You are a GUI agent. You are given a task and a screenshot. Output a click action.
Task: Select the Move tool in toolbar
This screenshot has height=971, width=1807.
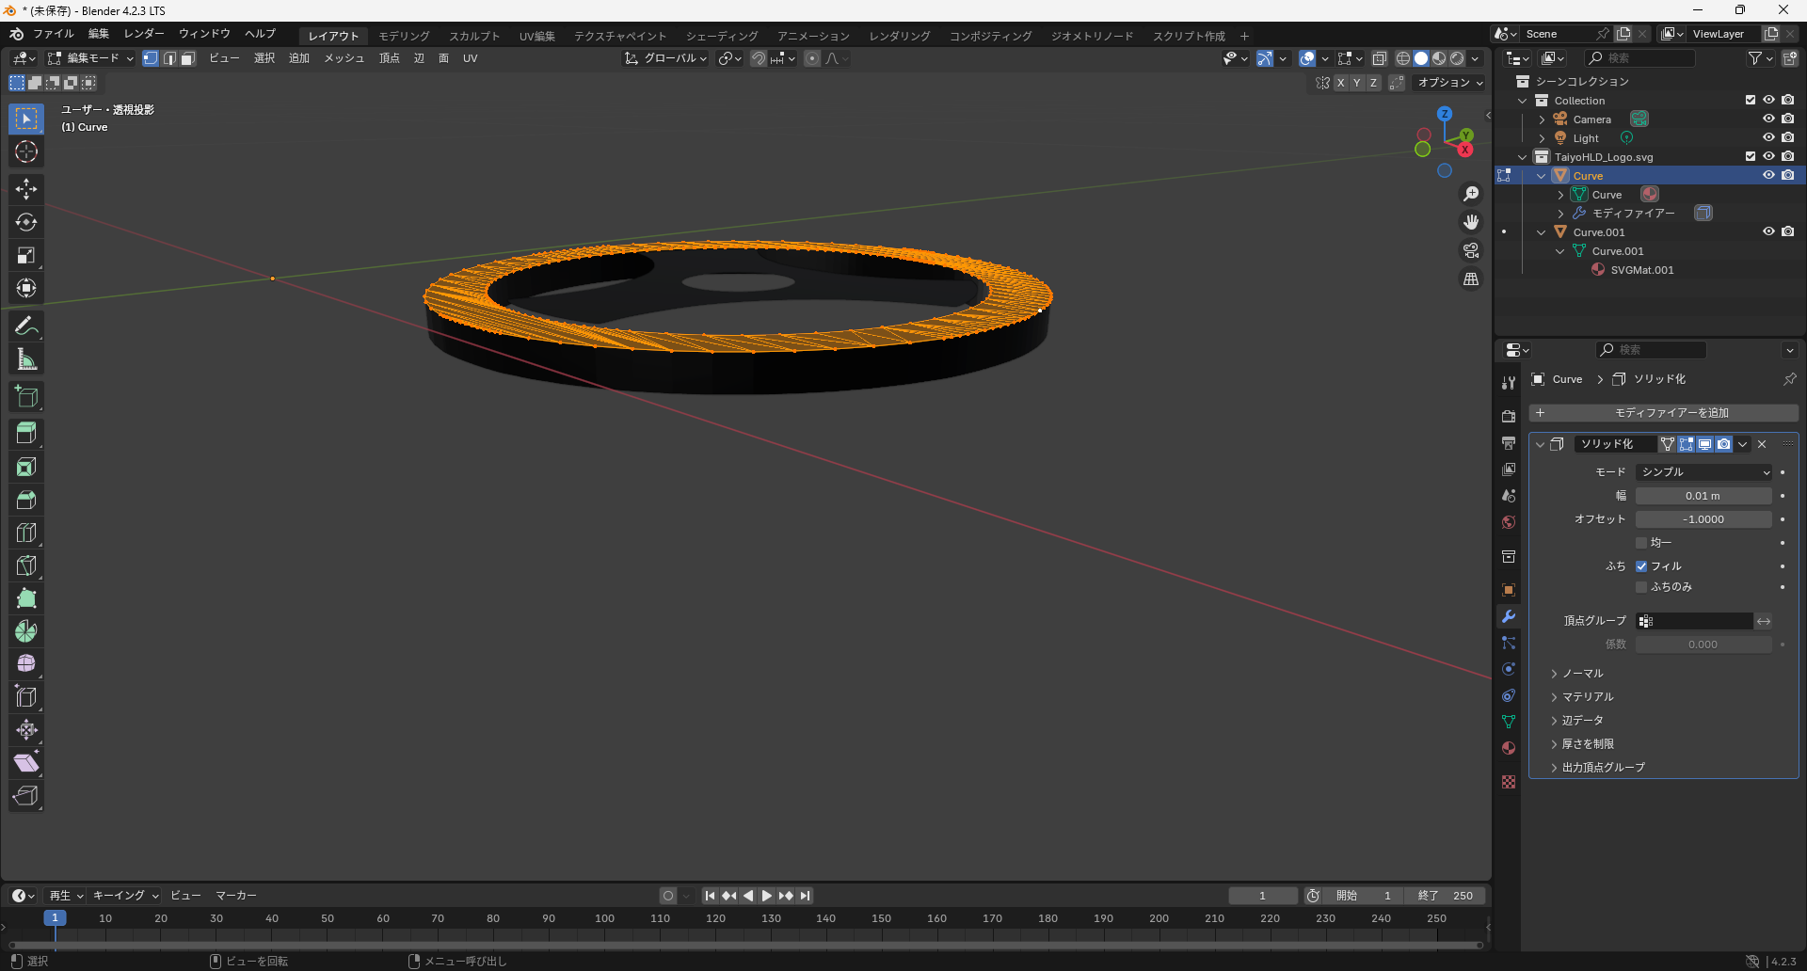tap(26, 189)
